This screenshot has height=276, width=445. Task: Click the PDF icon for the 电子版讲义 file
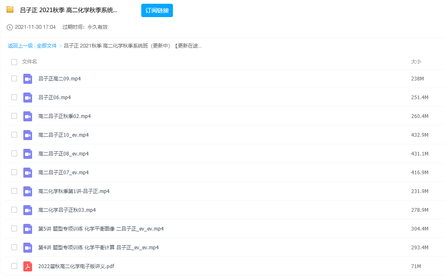tap(27, 266)
